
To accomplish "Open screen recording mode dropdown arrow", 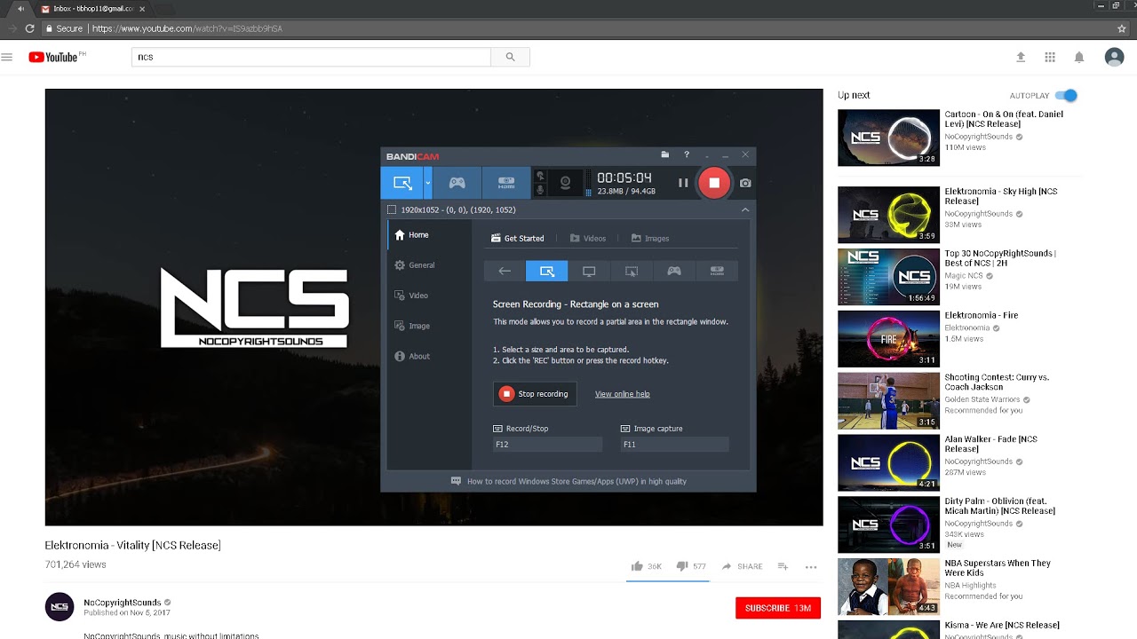I will tap(427, 183).
